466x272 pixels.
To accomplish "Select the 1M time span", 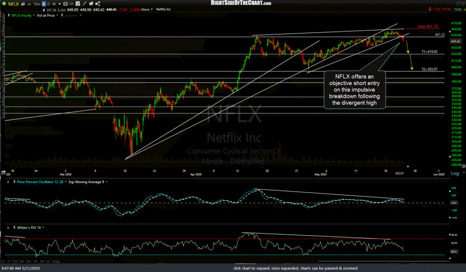I will tap(35, 262).
